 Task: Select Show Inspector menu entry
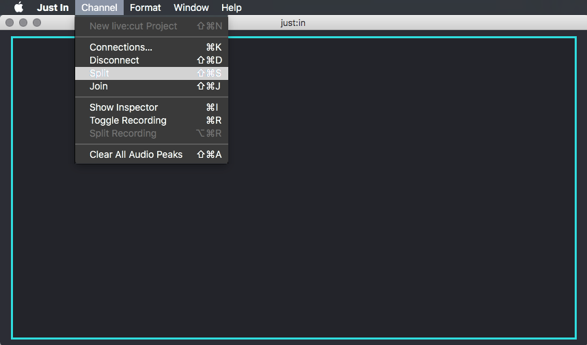coord(152,107)
